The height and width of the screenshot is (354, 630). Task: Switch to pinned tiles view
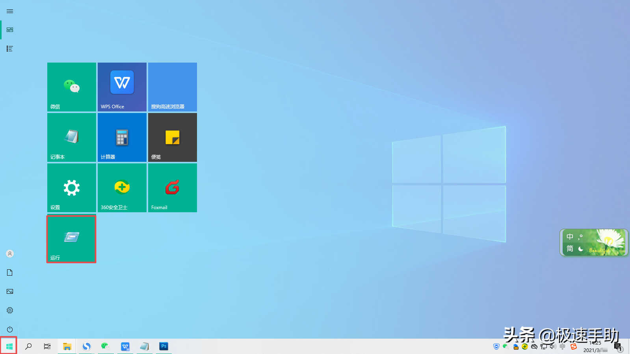[10, 30]
